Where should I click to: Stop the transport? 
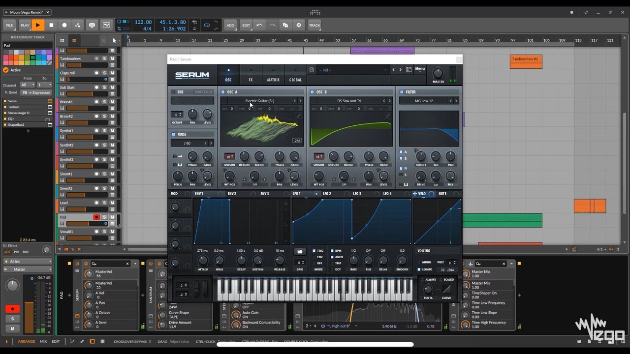tap(51, 25)
